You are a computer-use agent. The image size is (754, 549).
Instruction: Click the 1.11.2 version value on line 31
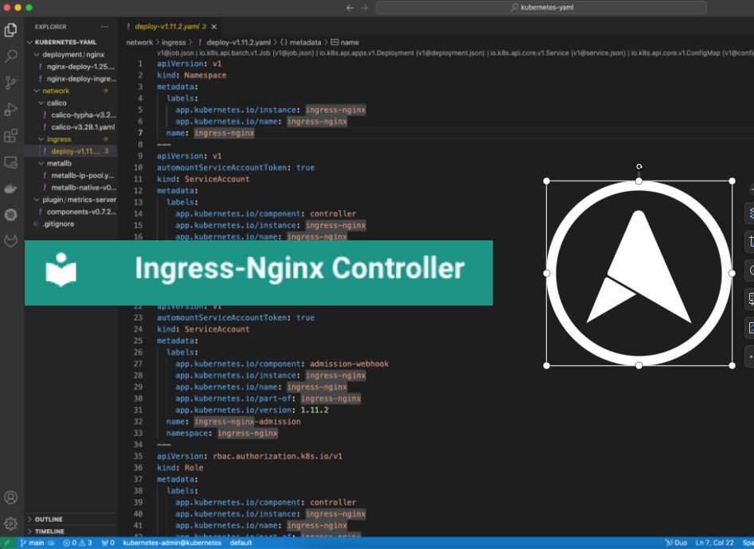314,410
